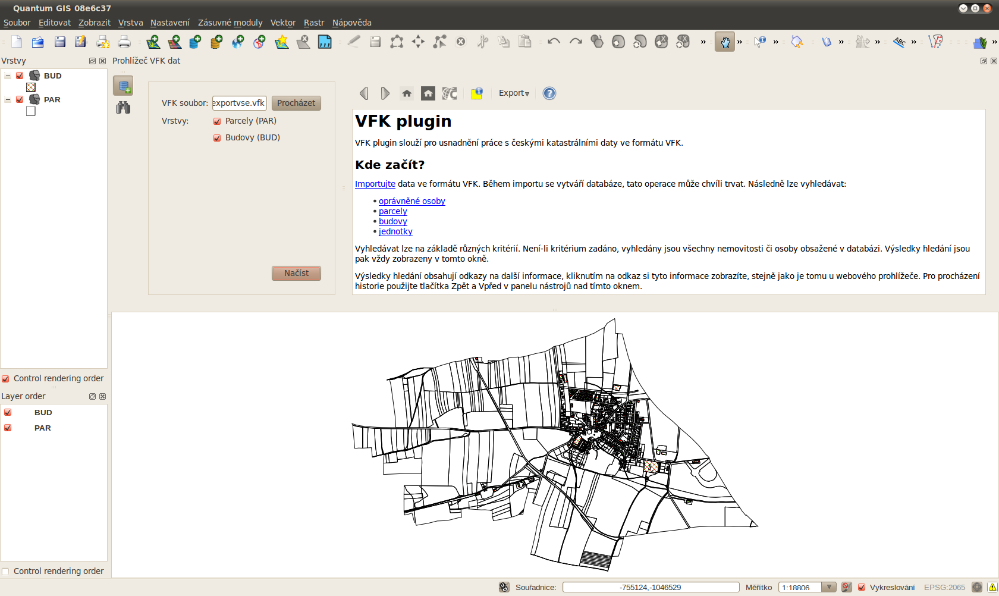
Task: Enable unchecked Control rendering order at bottom
Action: 5,572
